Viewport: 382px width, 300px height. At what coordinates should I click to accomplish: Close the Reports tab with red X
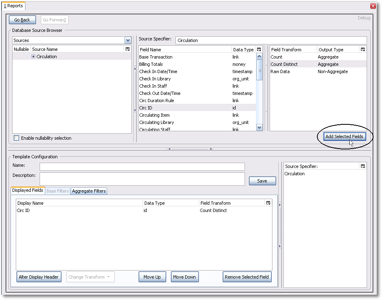point(373,6)
